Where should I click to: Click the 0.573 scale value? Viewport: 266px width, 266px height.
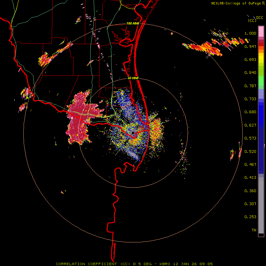[x=250, y=138]
